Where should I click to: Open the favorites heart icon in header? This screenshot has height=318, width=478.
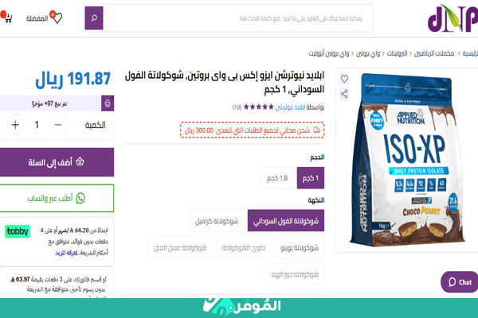click(x=57, y=17)
